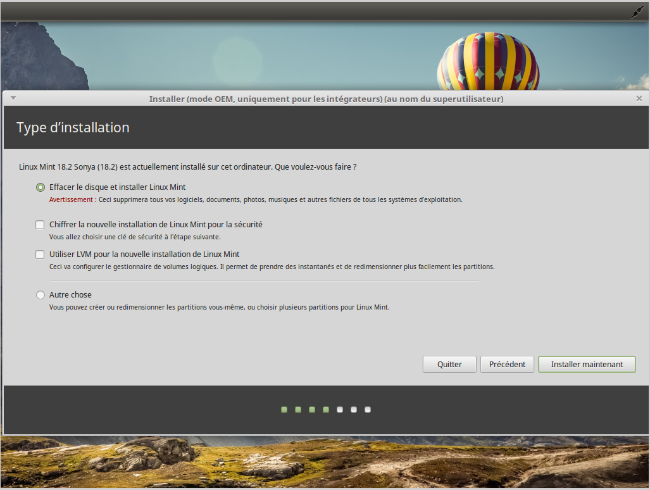
Task: Click the sixth progress dot
Action: (x=354, y=410)
